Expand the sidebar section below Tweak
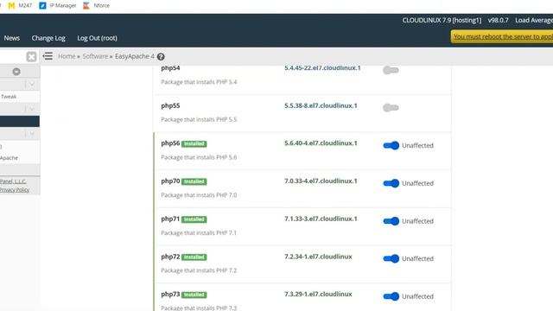 point(32,109)
